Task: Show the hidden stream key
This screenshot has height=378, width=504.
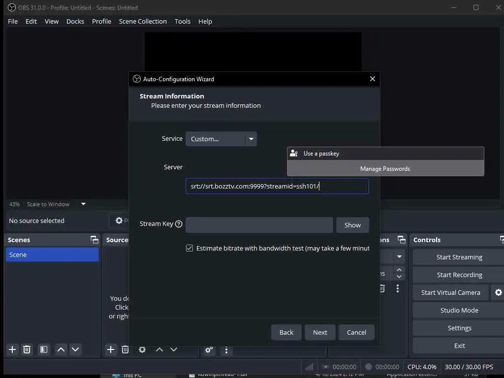Action: point(352,225)
